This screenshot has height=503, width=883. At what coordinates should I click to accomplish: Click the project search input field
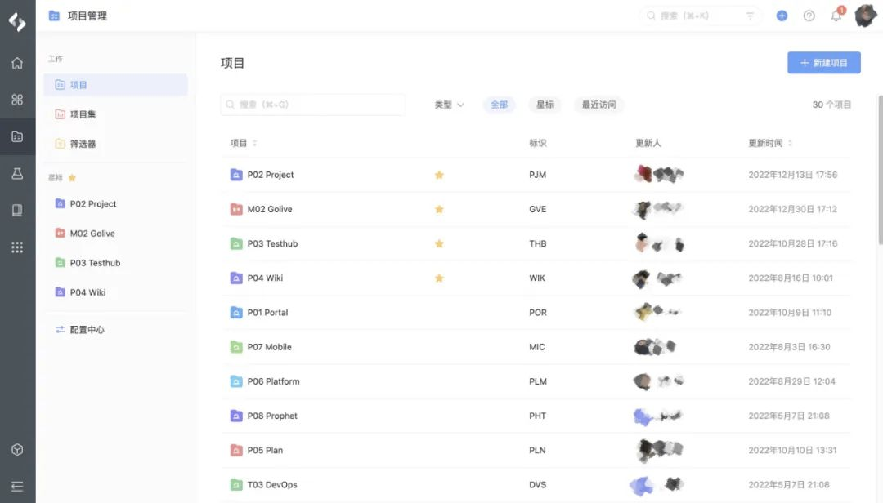coord(311,104)
